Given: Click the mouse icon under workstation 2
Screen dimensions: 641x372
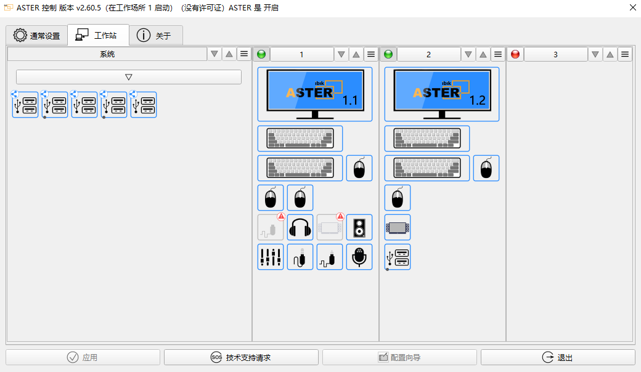Looking at the screenshot, I should [x=398, y=198].
